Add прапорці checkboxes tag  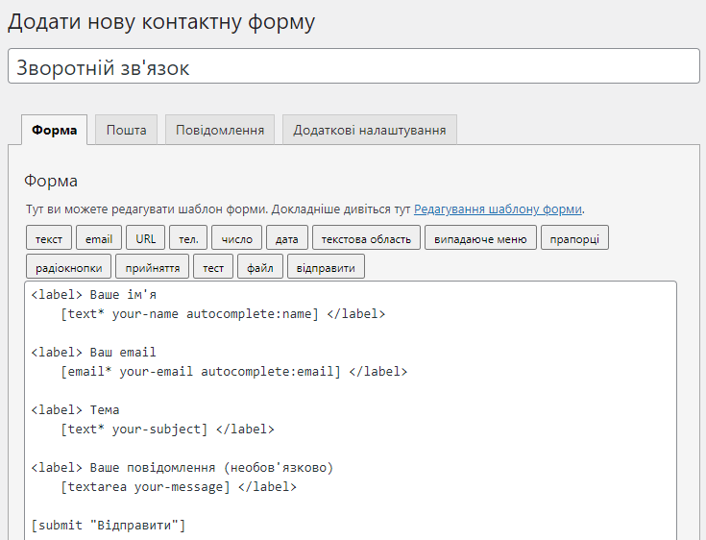coord(574,237)
